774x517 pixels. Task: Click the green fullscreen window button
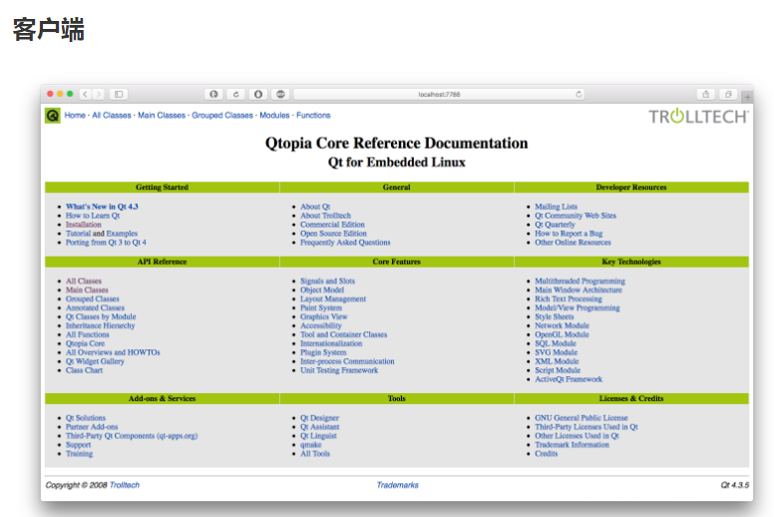click(70, 94)
